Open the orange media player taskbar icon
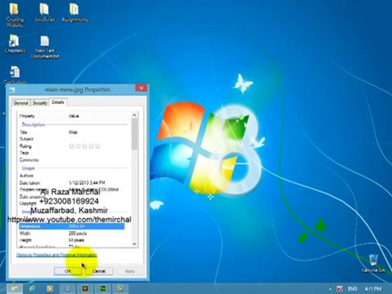The width and height of the screenshot is (392, 294). 50,289
